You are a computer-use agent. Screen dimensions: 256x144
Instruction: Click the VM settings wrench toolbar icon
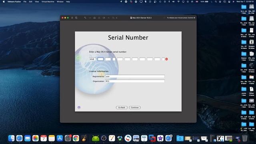(x=85, y=18)
